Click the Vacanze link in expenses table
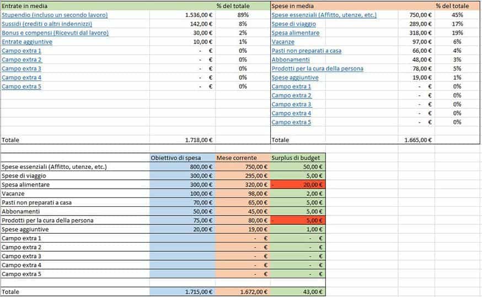 tap(283, 42)
